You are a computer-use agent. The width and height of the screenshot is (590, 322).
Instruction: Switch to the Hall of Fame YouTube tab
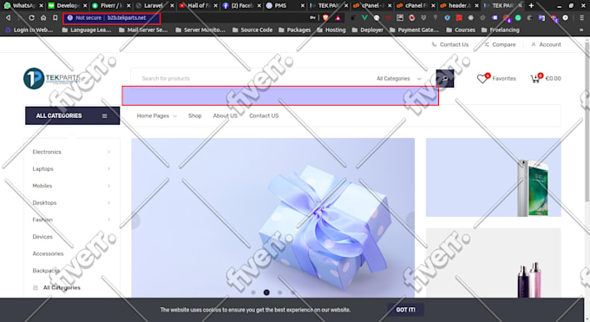(198, 6)
